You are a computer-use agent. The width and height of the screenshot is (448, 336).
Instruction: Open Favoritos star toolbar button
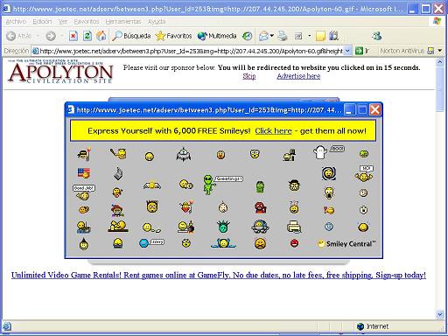pos(173,36)
